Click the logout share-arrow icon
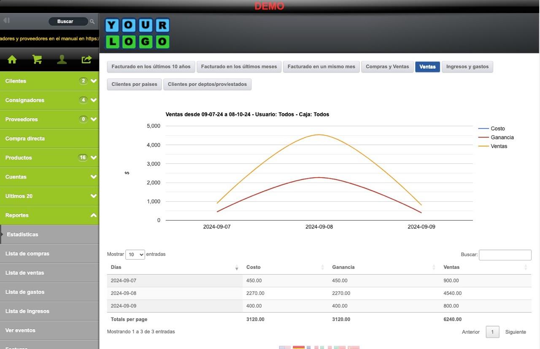This screenshot has width=540, height=349. [x=86, y=60]
